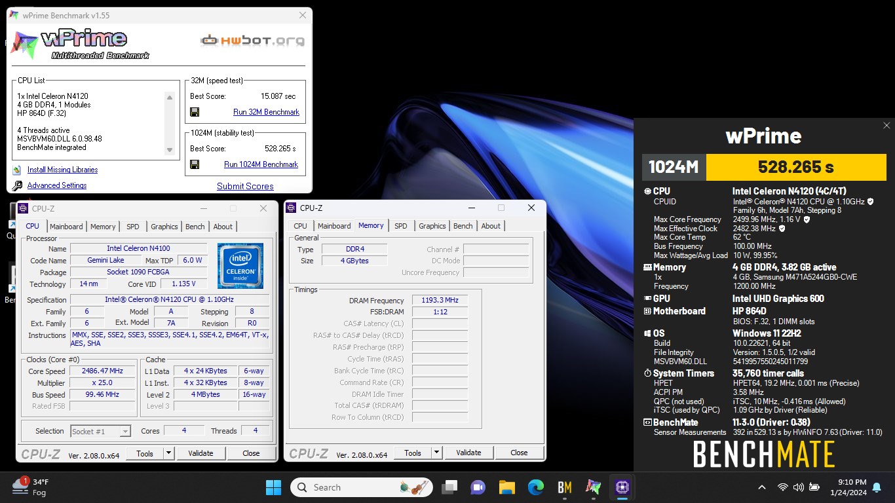Click the Memory section icon in BenchMate panel
The image size is (895, 503).
coord(647,267)
